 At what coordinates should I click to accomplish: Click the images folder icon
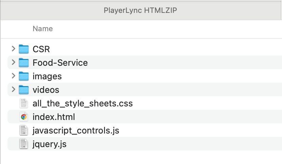pyautogui.click(x=24, y=76)
